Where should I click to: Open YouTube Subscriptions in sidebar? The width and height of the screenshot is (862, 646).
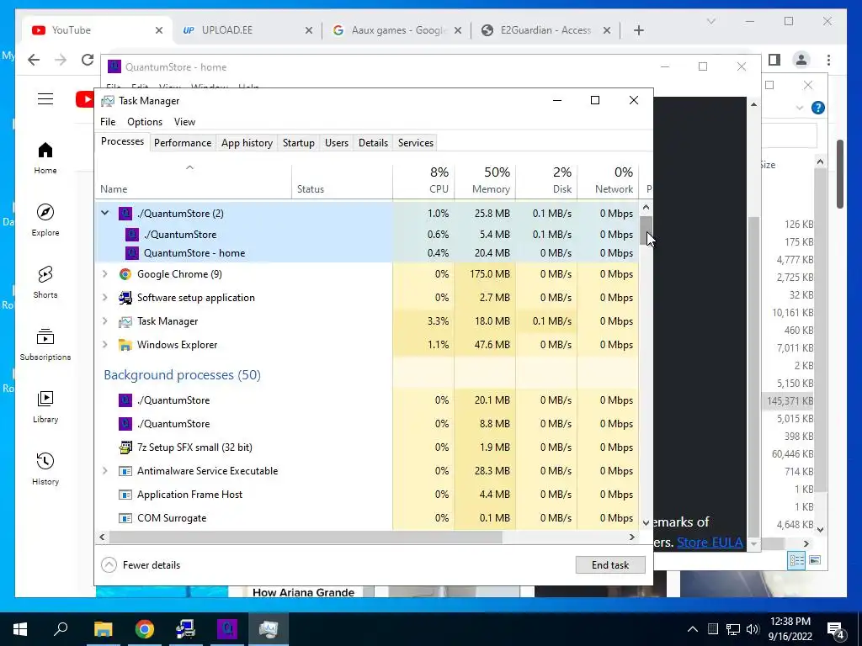(45, 345)
